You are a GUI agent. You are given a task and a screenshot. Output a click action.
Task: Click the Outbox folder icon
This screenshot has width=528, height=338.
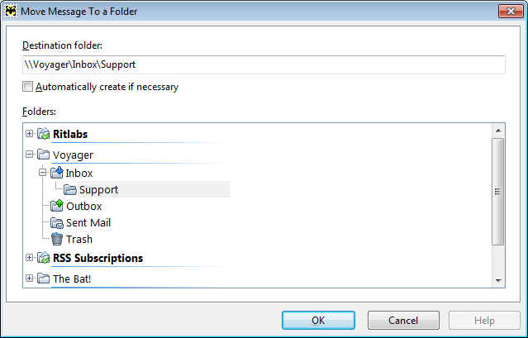[56, 205]
